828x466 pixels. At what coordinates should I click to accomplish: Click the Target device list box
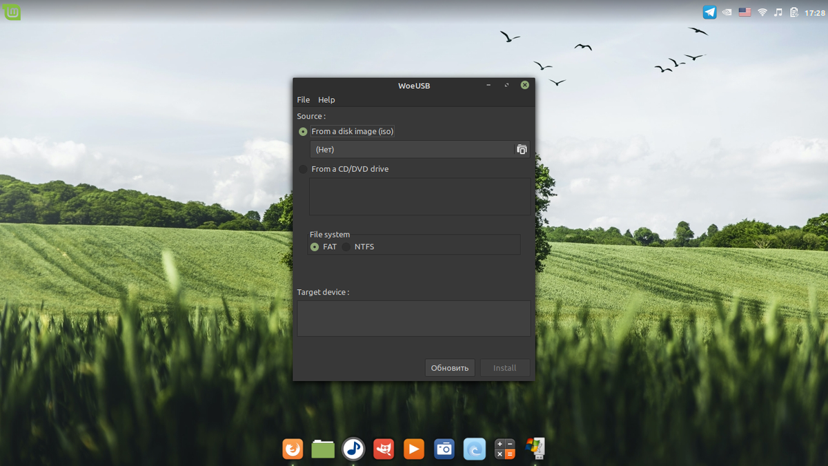pyautogui.click(x=414, y=318)
